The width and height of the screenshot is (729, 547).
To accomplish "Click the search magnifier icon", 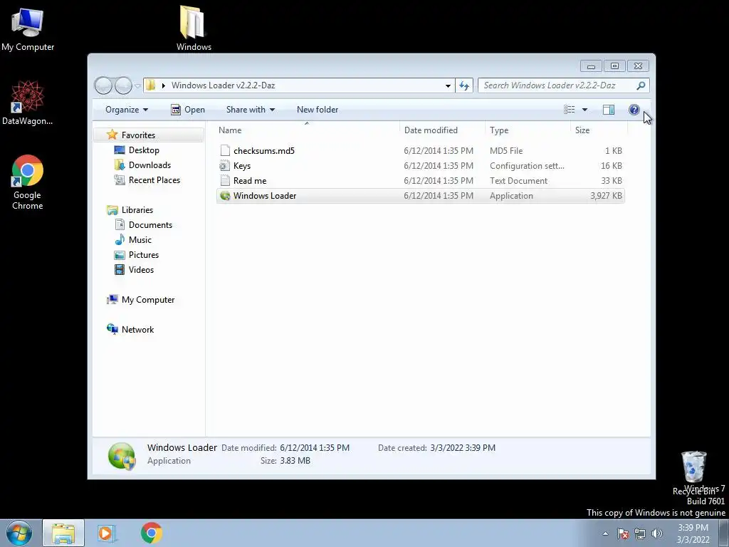I will click(x=641, y=85).
